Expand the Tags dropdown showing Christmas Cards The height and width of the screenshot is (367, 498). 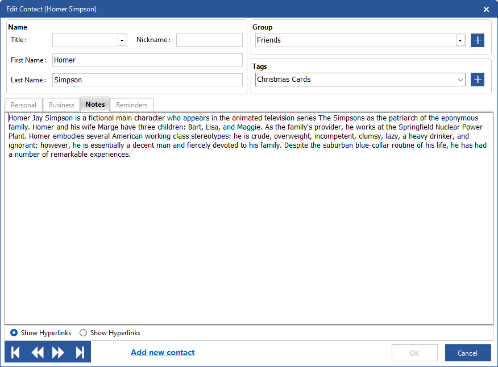point(460,80)
